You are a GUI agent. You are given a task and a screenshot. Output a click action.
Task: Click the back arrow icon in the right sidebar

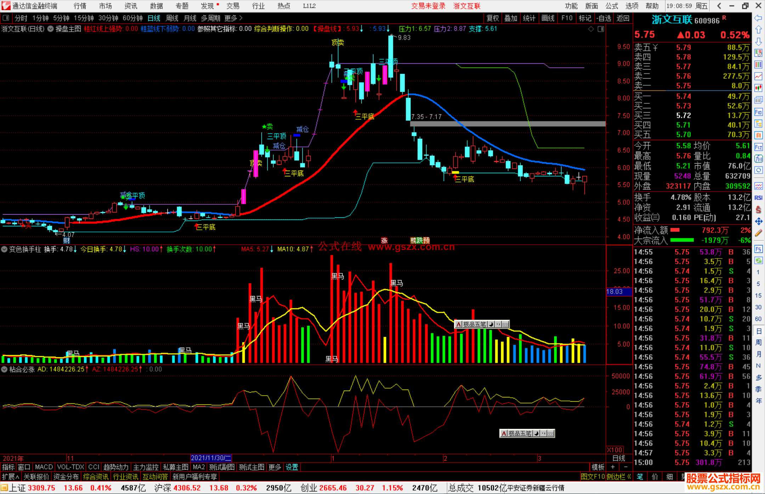758,18
